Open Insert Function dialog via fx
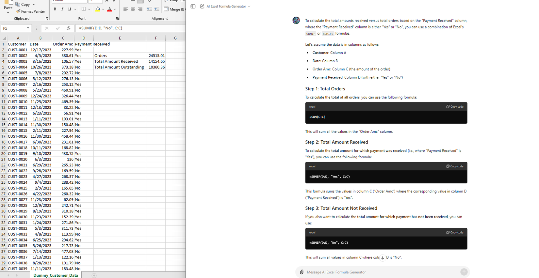 pos(68,28)
